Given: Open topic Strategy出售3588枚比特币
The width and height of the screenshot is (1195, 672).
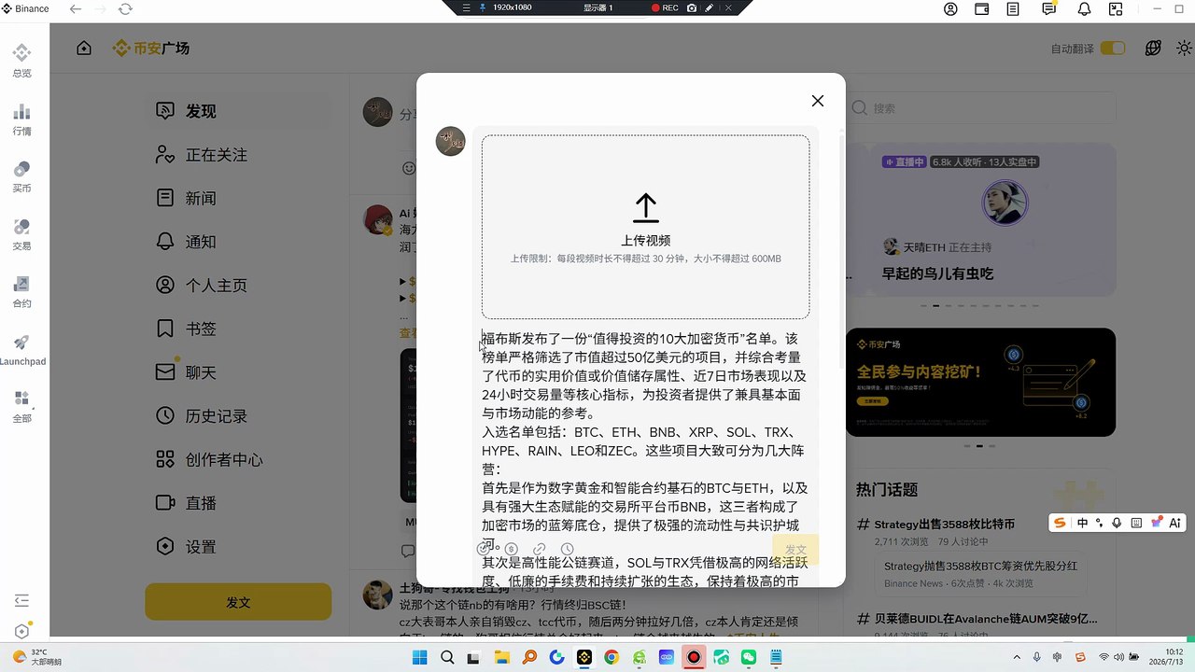Looking at the screenshot, I should tap(945, 524).
